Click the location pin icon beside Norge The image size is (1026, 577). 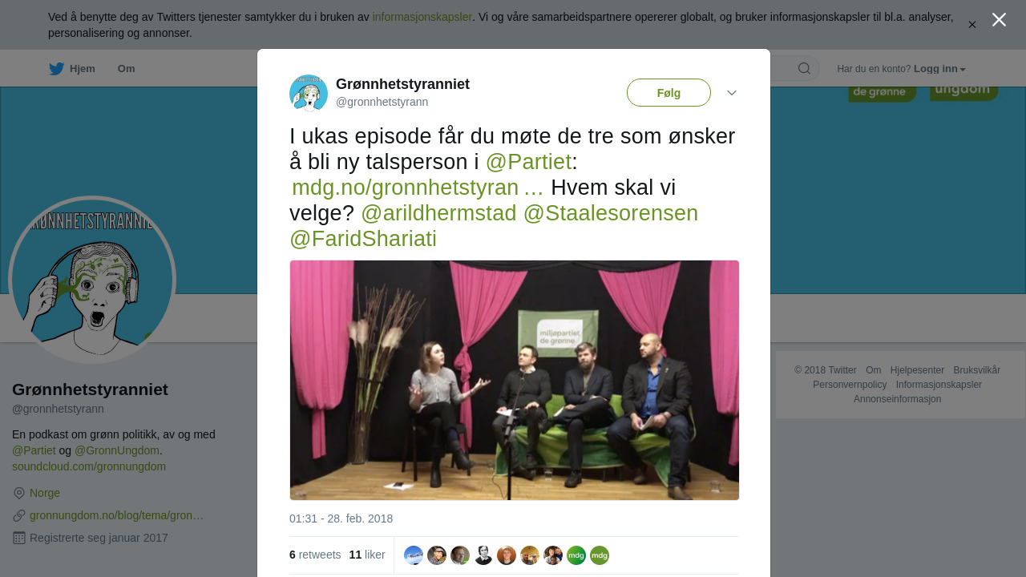19,493
